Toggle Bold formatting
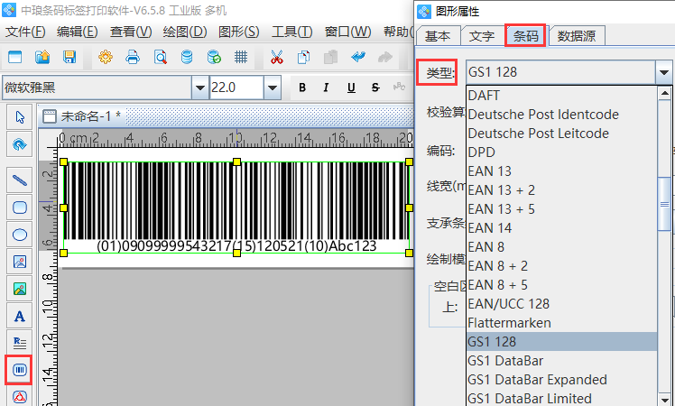 302,88
